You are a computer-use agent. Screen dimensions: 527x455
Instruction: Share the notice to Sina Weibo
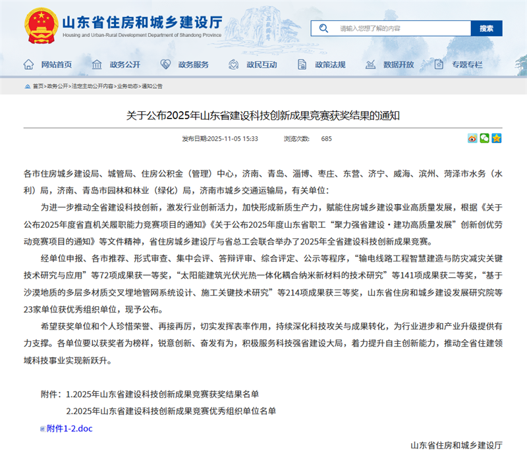click(472, 138)
